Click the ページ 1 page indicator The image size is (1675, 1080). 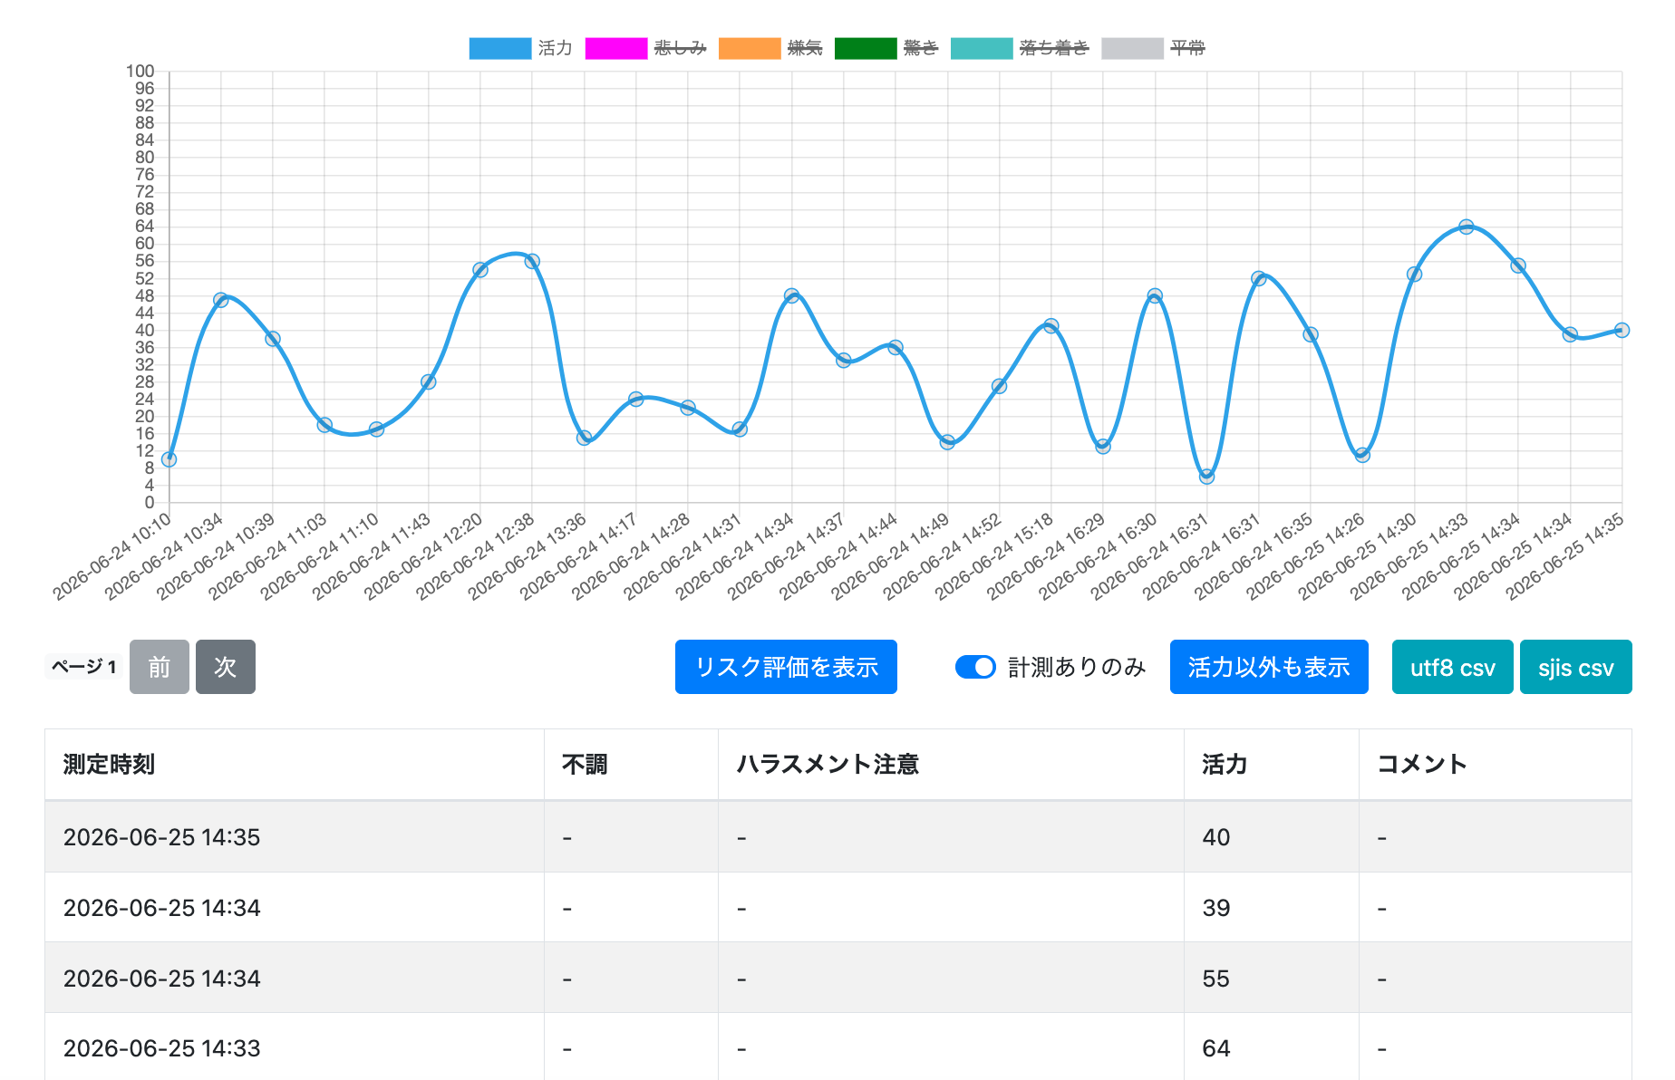click(x=83, y=667)
